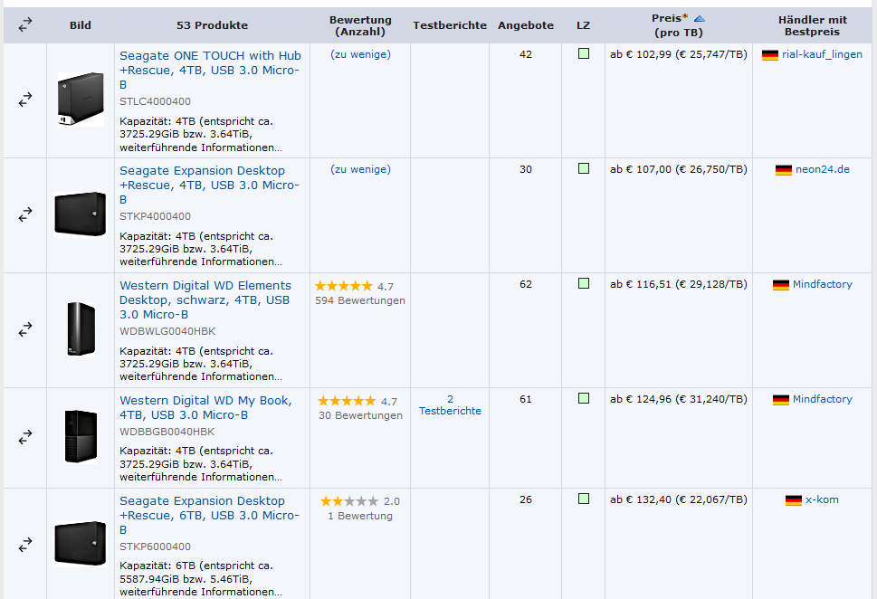Click compare icon for Seagate Expansion 4TB row

pos(25,214)
